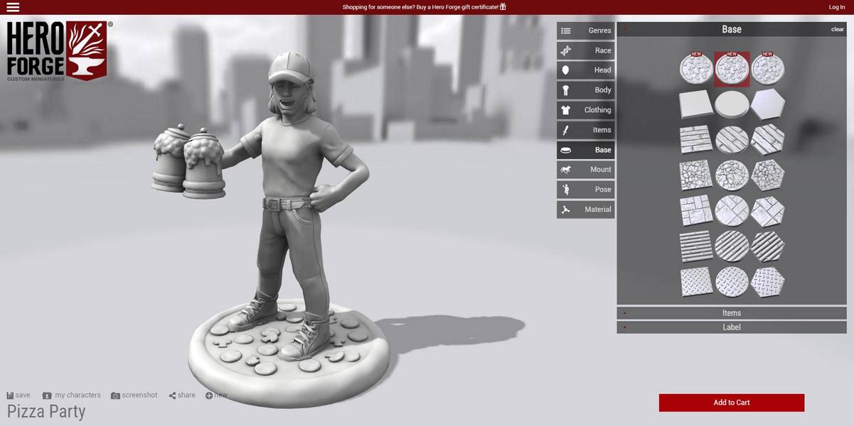Select the hexagonal diamond plate base

click(767, 282)
